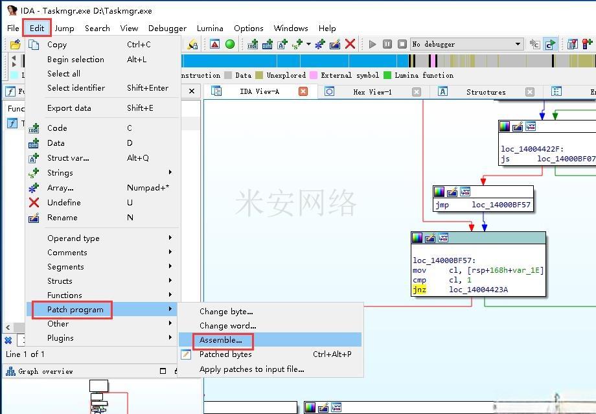Viewport: 596px width, 414px height.
Task: Open the Debugger menu
Action: 167,28
